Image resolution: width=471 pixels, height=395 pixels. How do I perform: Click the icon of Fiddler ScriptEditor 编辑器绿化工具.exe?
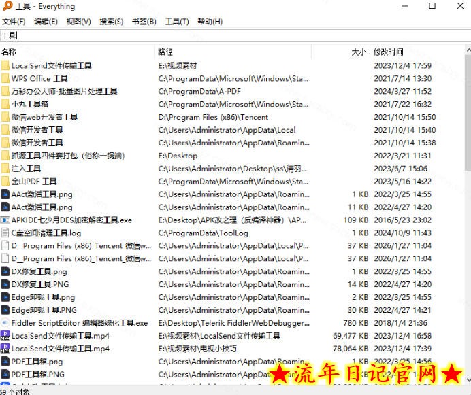pos(5,323)
